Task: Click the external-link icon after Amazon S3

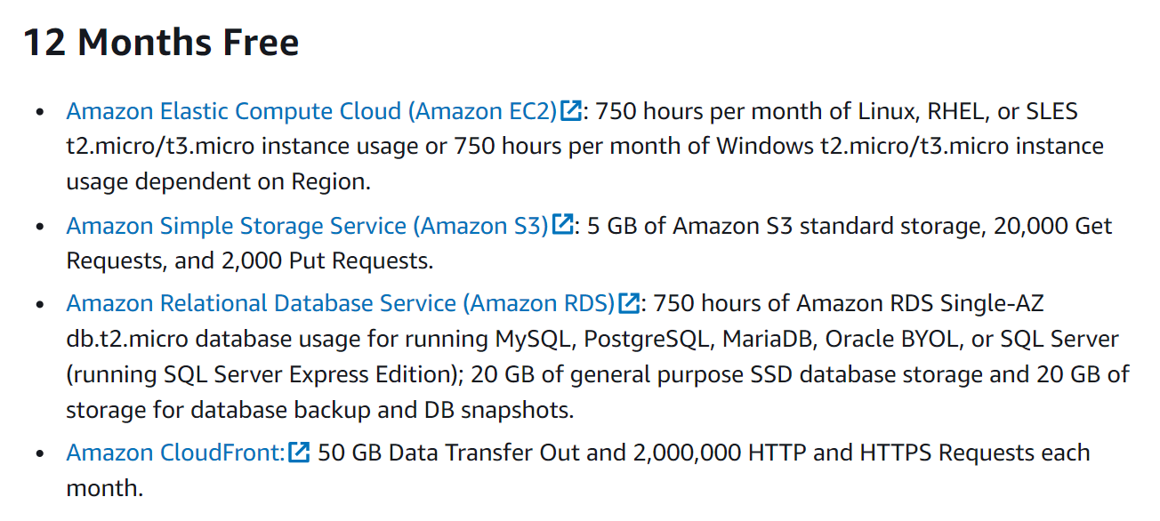Action: [x=563, y=225]
